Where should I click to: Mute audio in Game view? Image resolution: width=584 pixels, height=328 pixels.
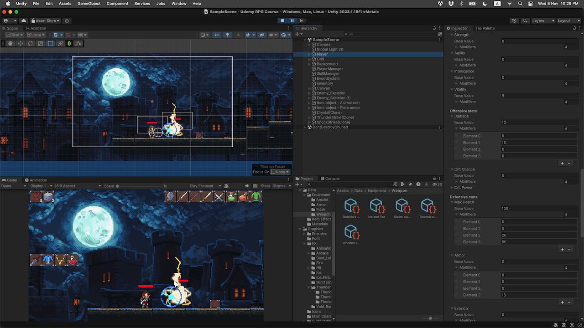pos(247,186)
